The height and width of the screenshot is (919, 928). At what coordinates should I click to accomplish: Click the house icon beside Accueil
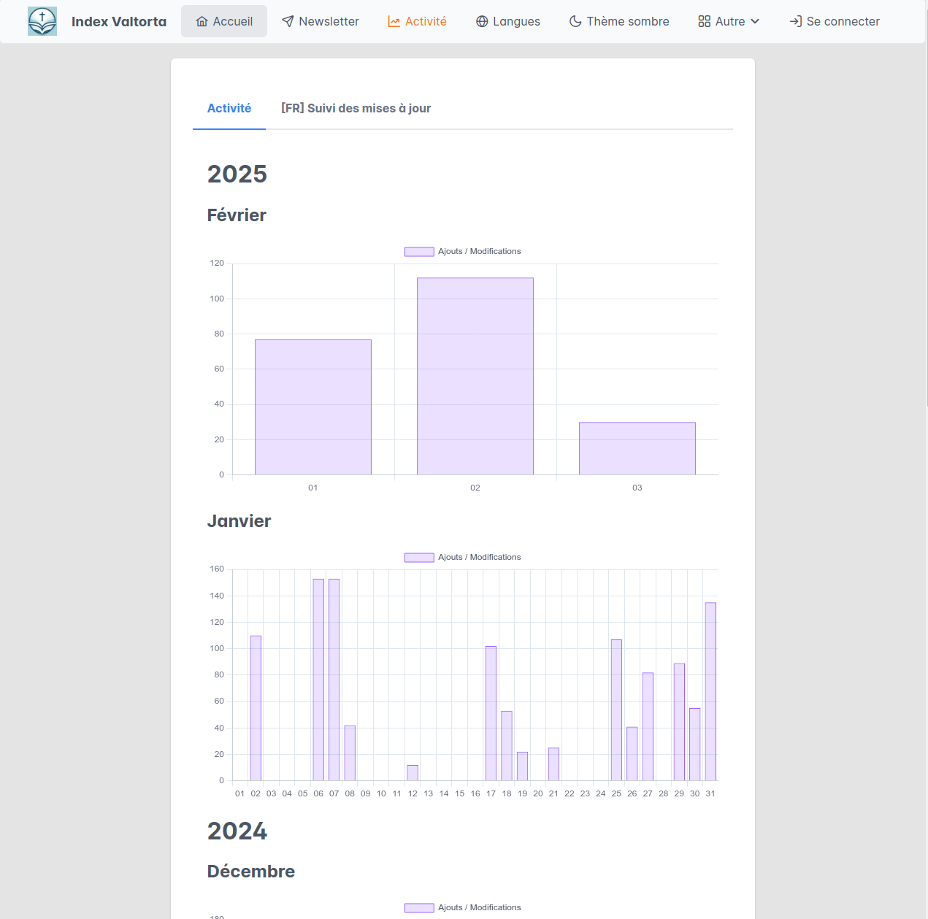(202, 22)
